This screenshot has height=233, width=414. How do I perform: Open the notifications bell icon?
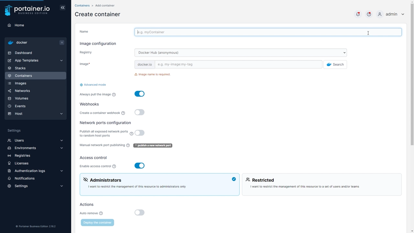point(358,14)
